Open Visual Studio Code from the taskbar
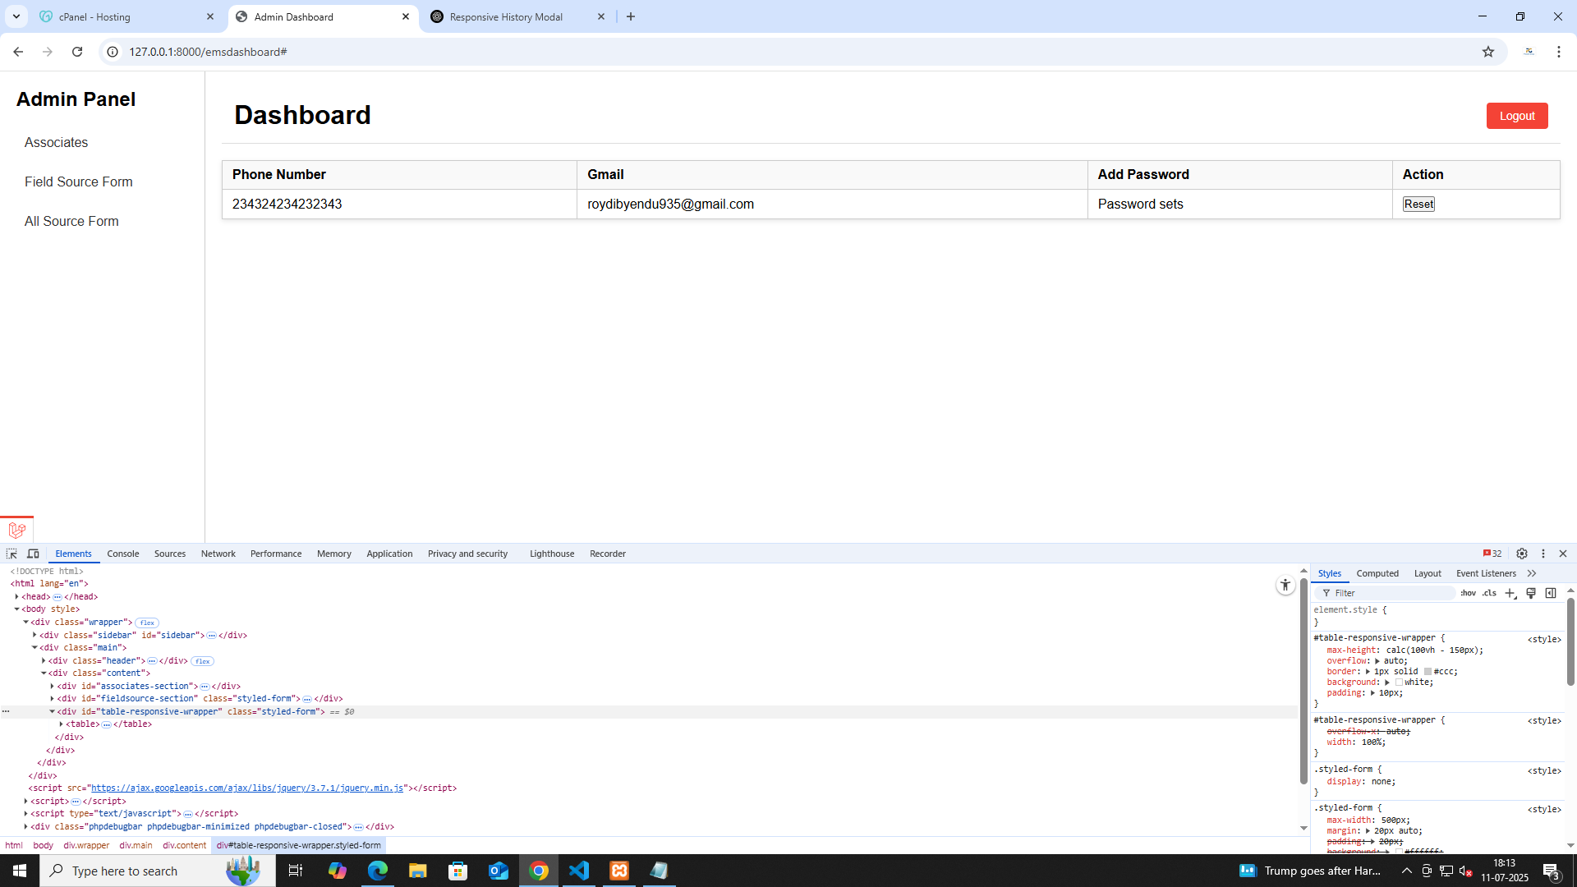The width and height of the screenshot is (1577, 887). pos(579,871)
